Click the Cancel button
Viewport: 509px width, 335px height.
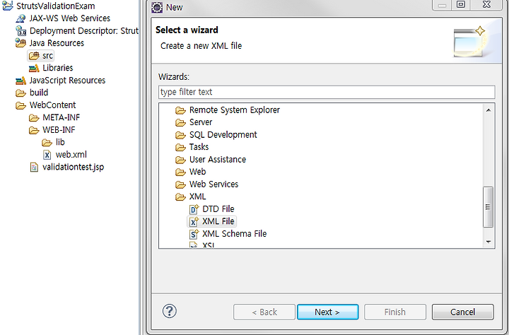462,312
